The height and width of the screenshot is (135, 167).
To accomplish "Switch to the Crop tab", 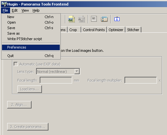I will pos(74,30).
